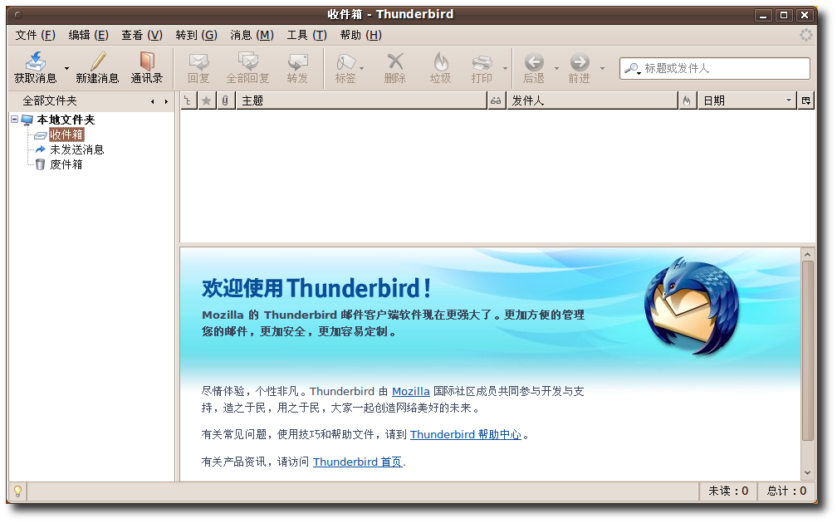Click the 未读：0 status text
Image resolution: width=837 pixels, height=523 pixels.
pos(728,491)
